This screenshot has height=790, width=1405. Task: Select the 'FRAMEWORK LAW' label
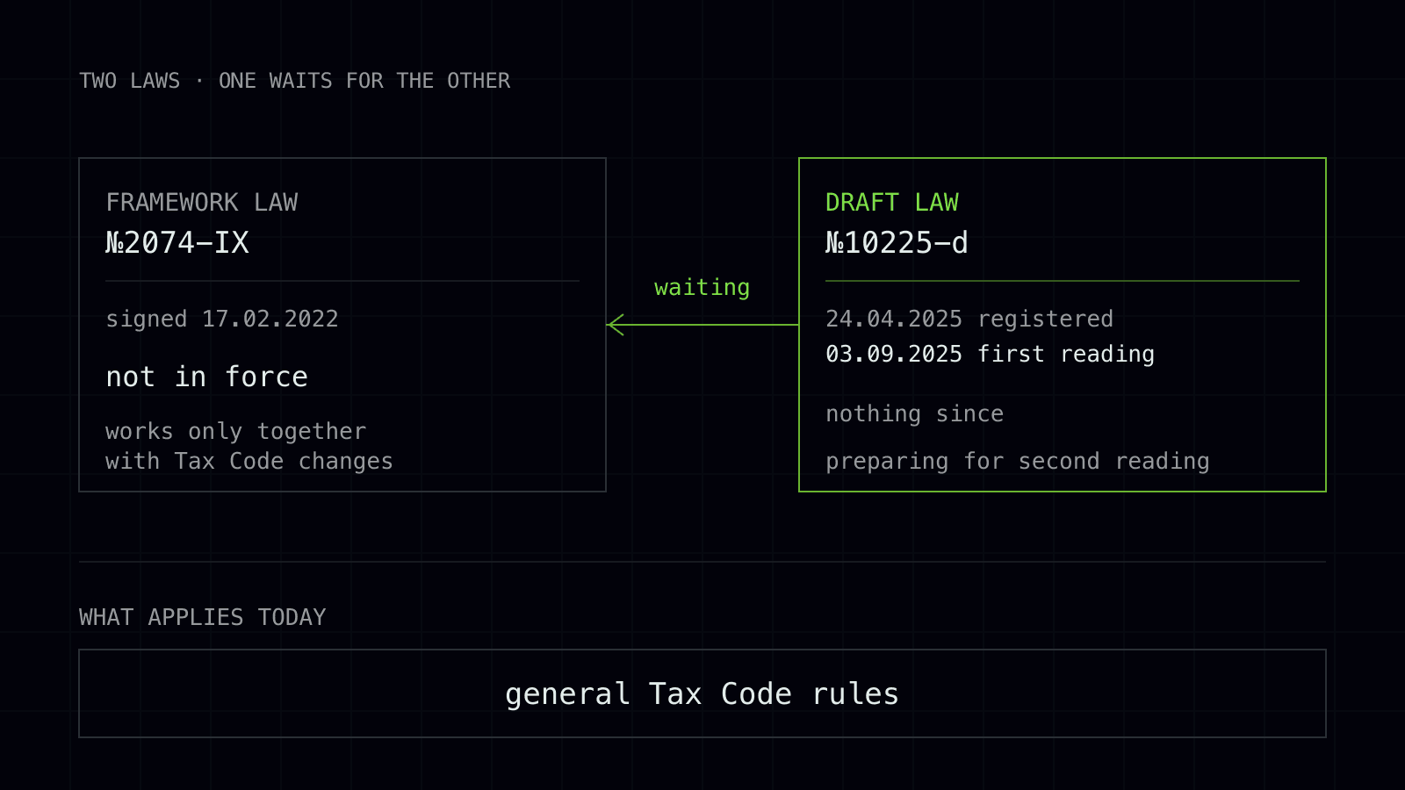[x=202, y=203]
